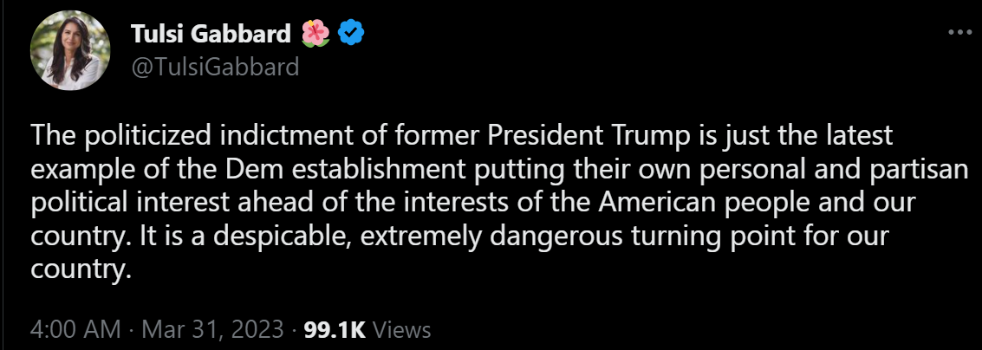Viewport: 982px width, 350px height.
Task: Open Tulsi Gabbard's profile photo
Action: click(x=70, y=51)
